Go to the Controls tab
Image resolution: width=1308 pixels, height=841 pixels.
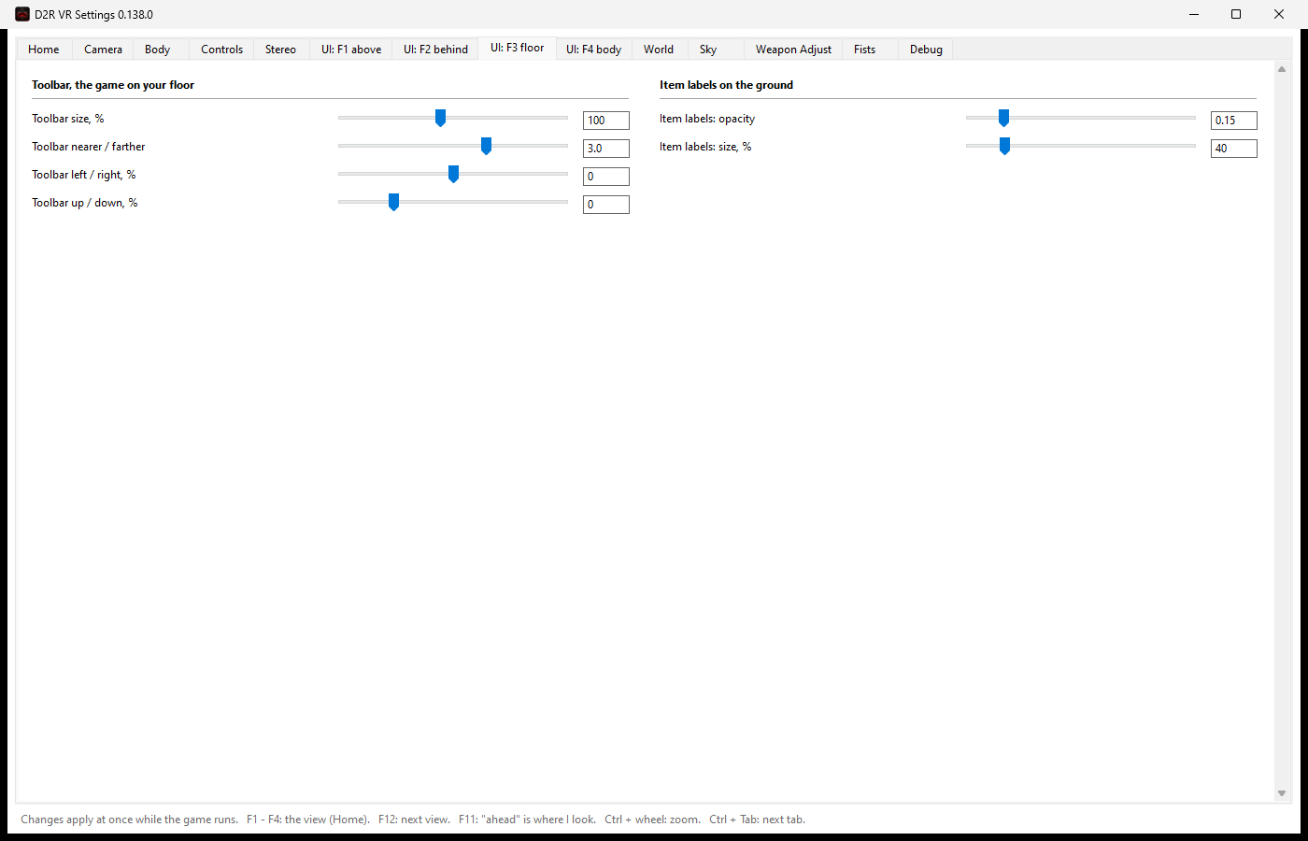click(221, 50)
